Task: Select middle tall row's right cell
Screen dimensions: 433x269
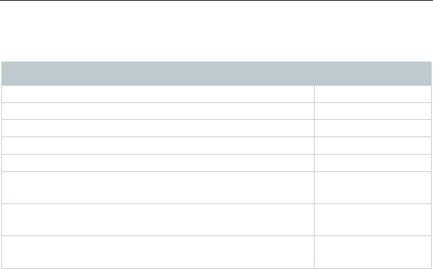Action: coord(373,219)
